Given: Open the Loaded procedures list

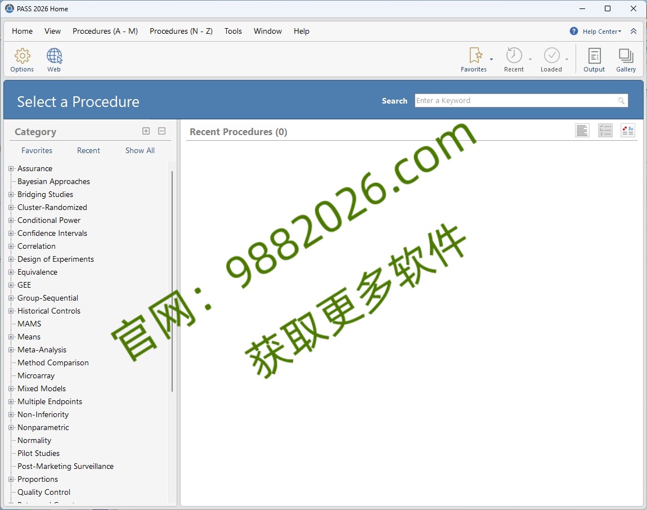Looking at the screenshot, I should point(551,58).
